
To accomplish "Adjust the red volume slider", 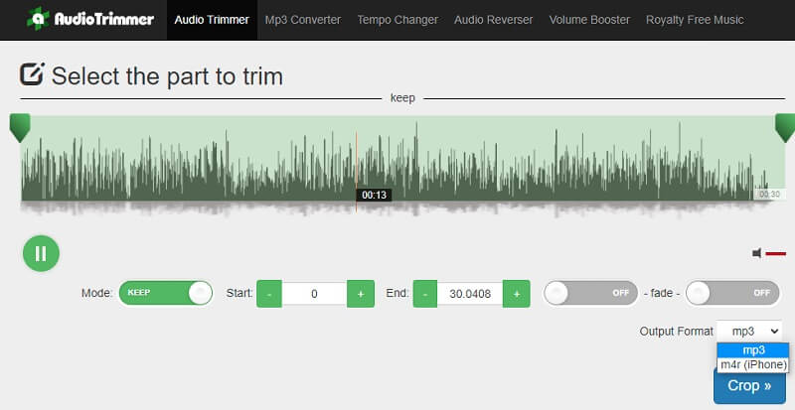I will 775,253.
